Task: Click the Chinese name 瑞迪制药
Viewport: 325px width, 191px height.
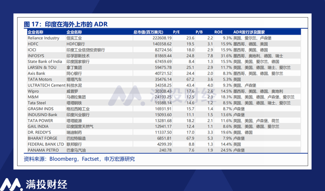Action: (x=74, y=132)
